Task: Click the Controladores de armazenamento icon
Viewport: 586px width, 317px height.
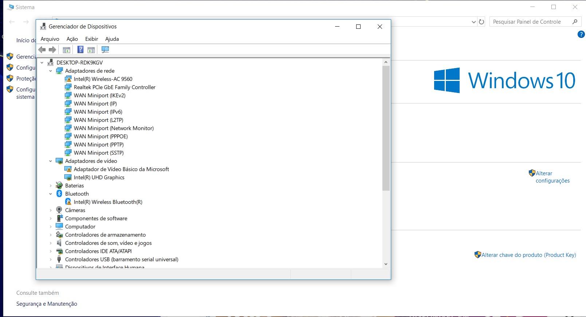Action: (x=59, y=235)
